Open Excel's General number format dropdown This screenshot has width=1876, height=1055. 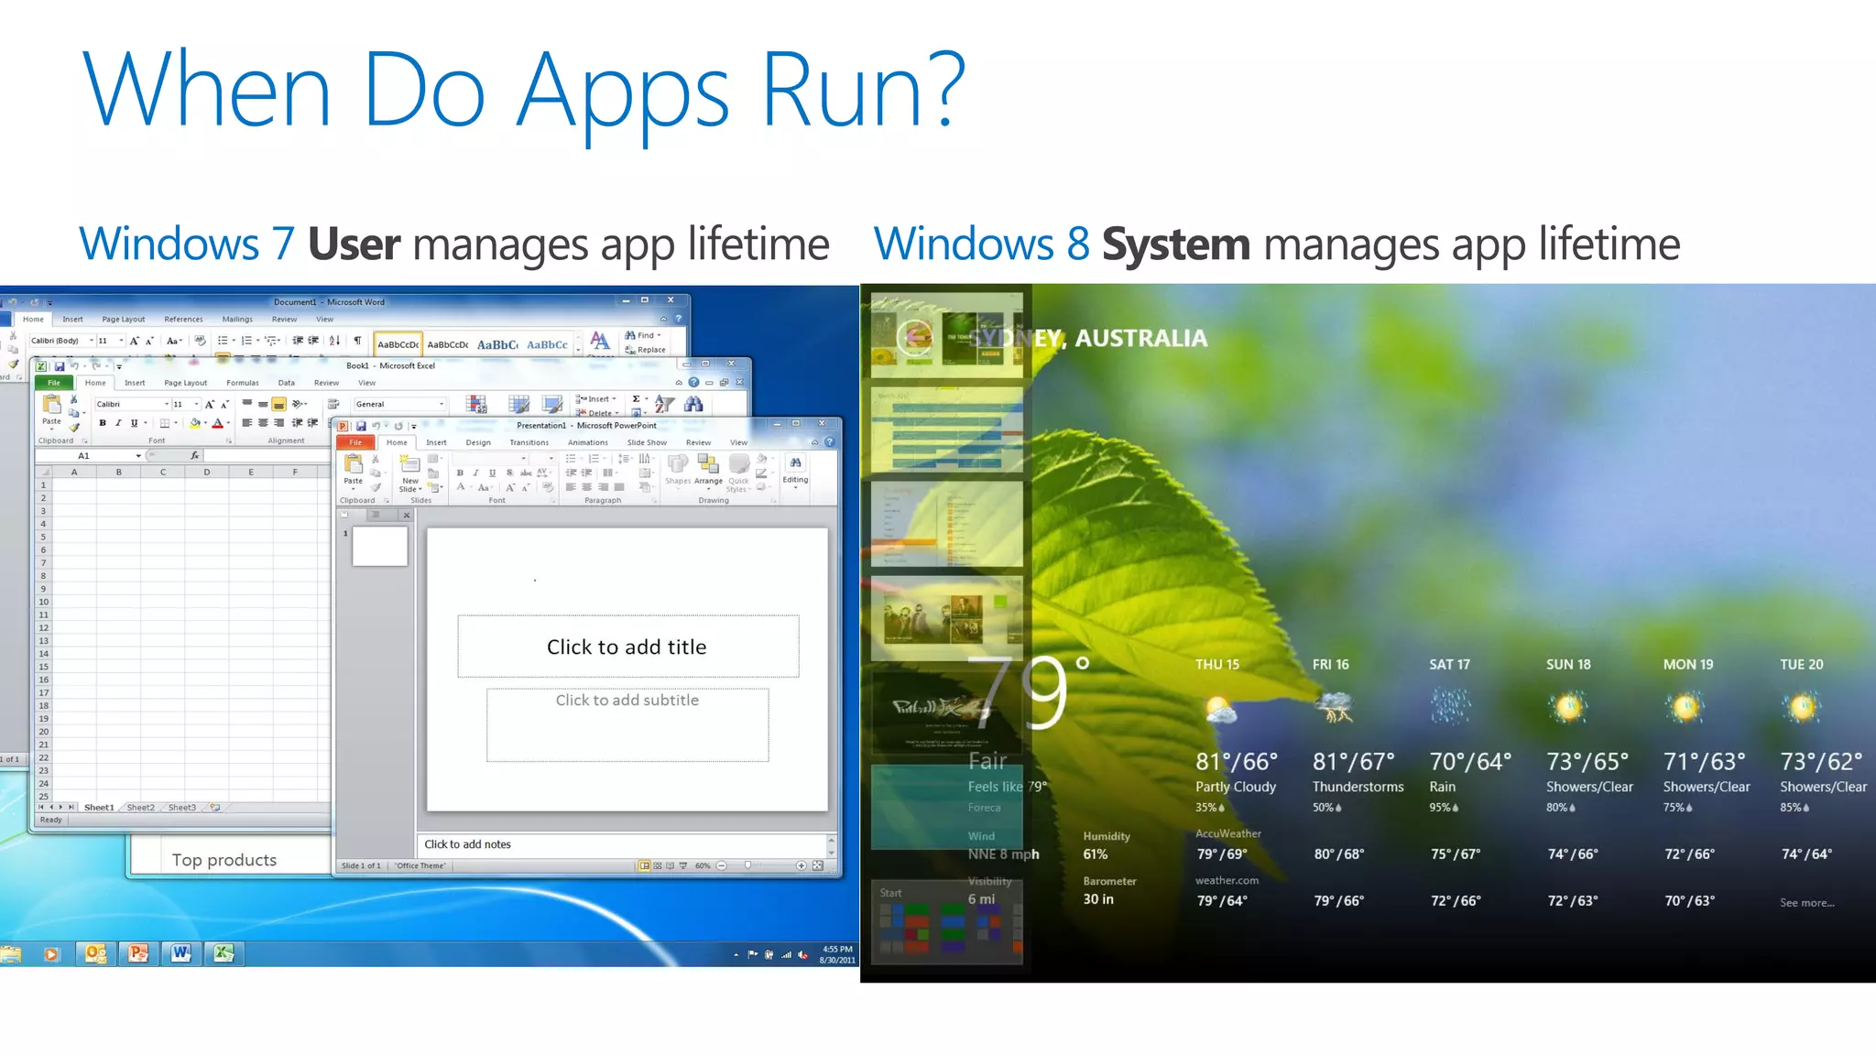(x=441, y=404)
